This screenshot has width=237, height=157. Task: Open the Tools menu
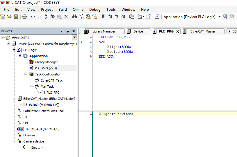pos(111,10)
